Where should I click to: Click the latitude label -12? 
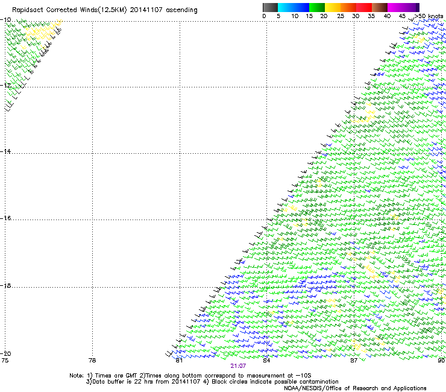(x=5, y=85)
